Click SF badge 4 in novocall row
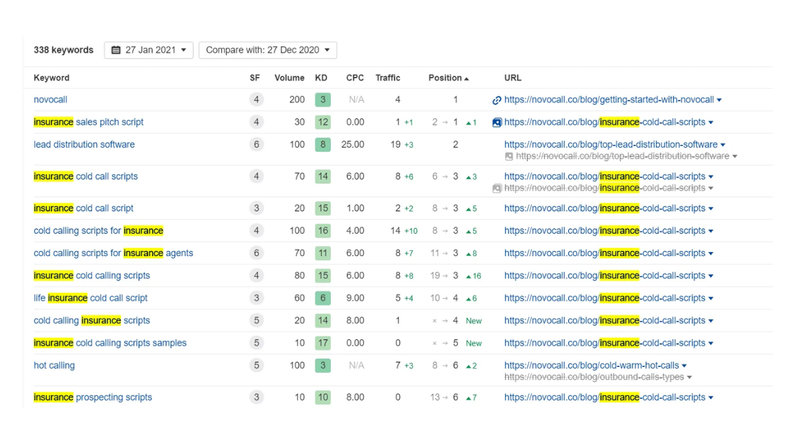 click(x=256, y=100)
